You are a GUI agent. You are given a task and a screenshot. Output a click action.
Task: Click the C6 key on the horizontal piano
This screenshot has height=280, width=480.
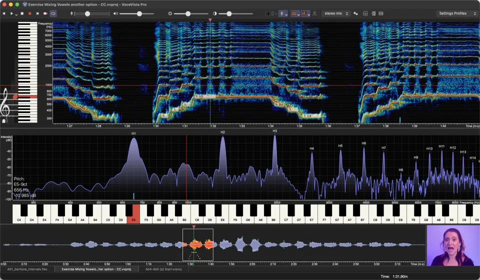pos(197,219)
